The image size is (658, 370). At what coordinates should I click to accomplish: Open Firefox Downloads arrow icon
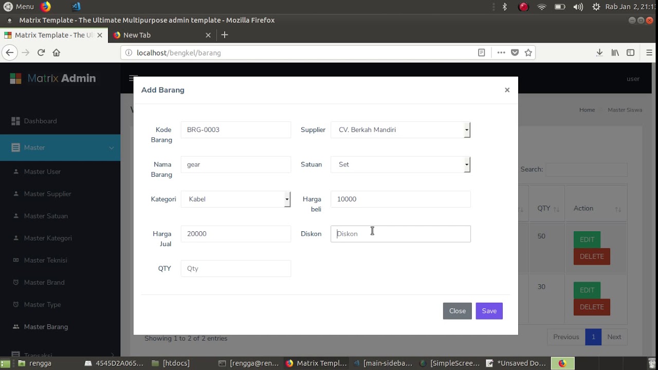pos(599,52)
